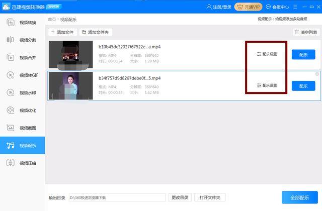Open 配乐设置 for the first video
This screenshot has width=322, height=211.
pyautogui.click(x=267, y=54)
